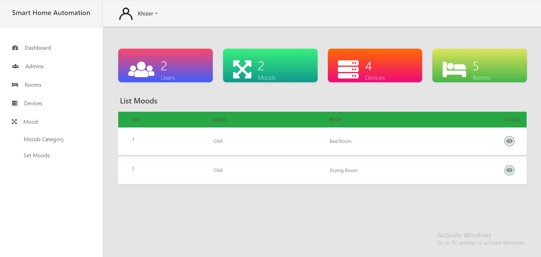Viewport: 541px width, 257px height.
Task: View the Bed Room mood via eye icon
Action: click(x=509, y=141)
